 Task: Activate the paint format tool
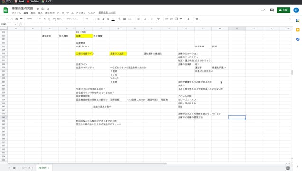click(21, 19)
